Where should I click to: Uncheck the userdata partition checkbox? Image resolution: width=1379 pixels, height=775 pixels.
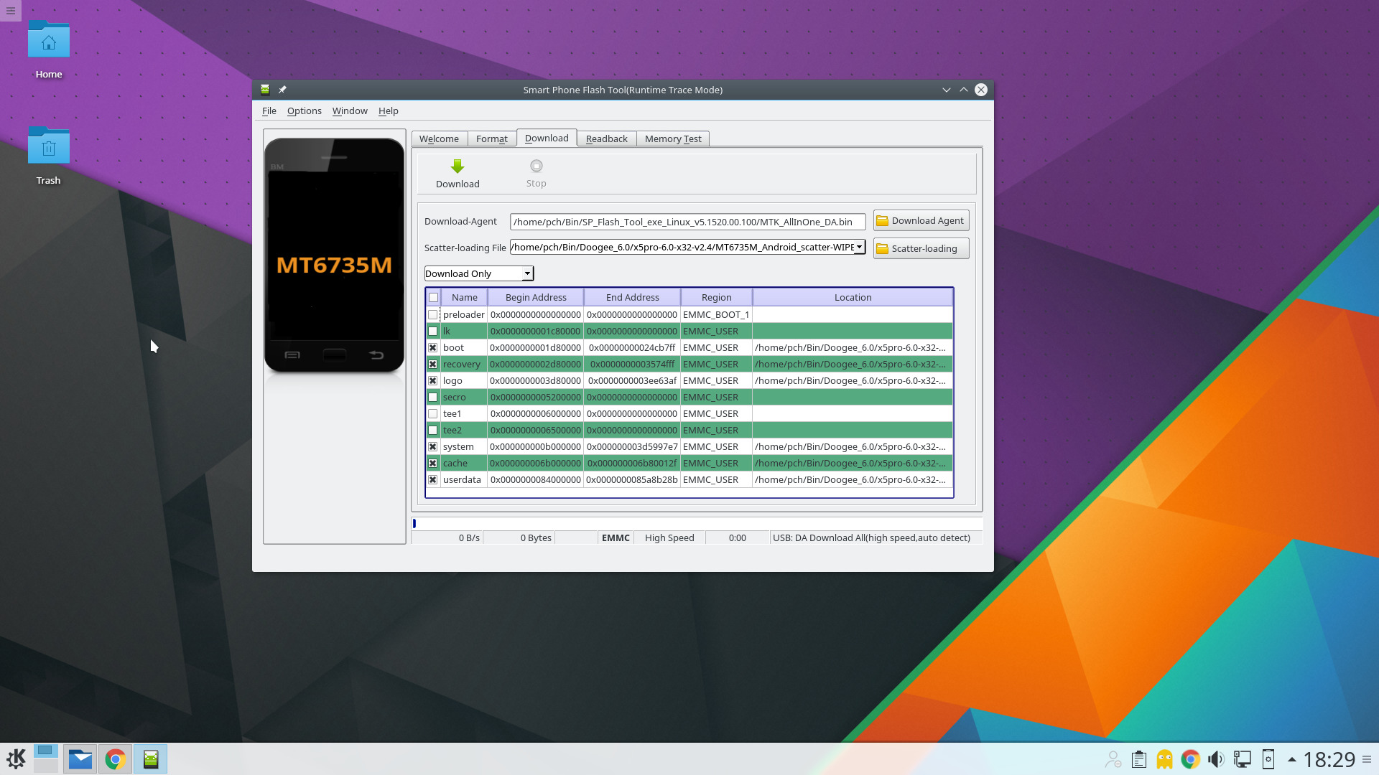click(x=432, y=480)
